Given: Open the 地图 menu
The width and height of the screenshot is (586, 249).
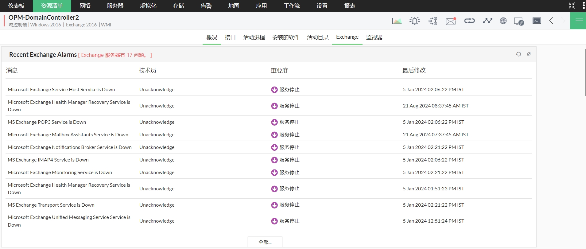Looking at the screenshot, I should click(234, 6).
